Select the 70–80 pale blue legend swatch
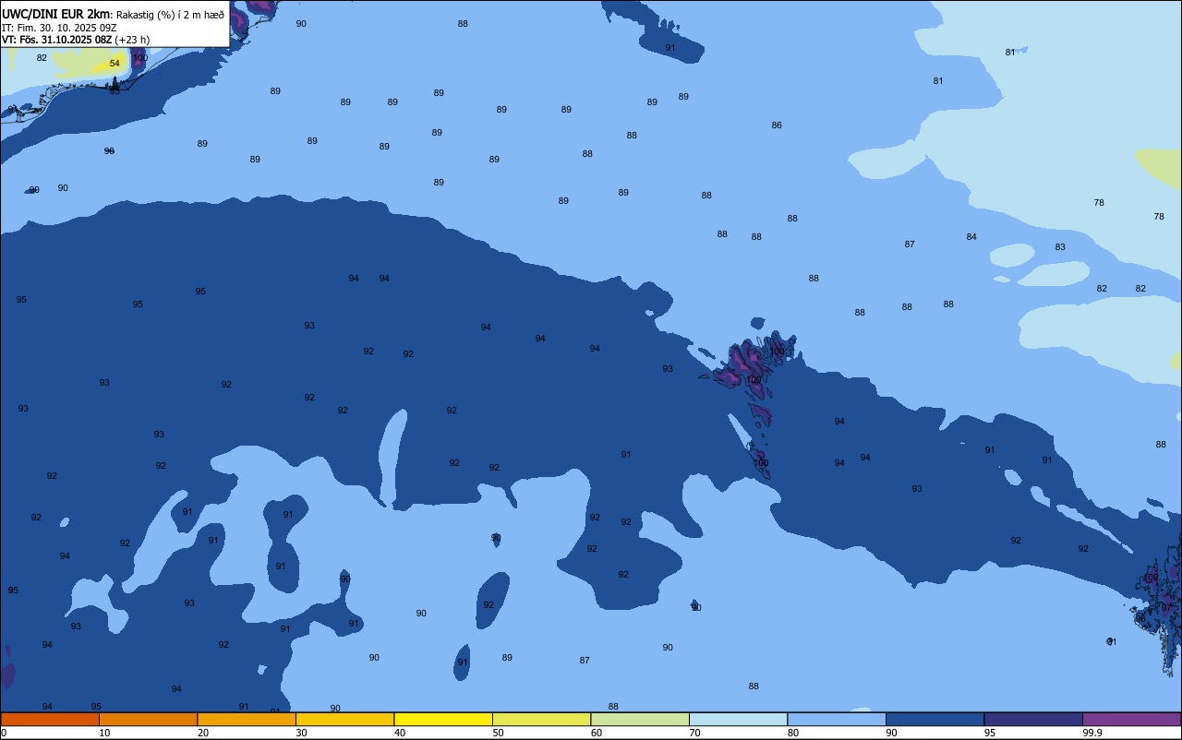The image size is (1182, 740). (x=738, y=719)
